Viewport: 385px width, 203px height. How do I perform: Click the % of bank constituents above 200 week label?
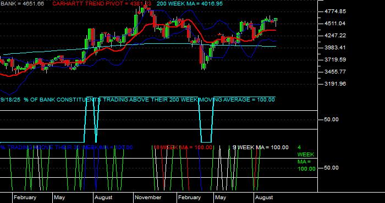[x=137, y=100]
